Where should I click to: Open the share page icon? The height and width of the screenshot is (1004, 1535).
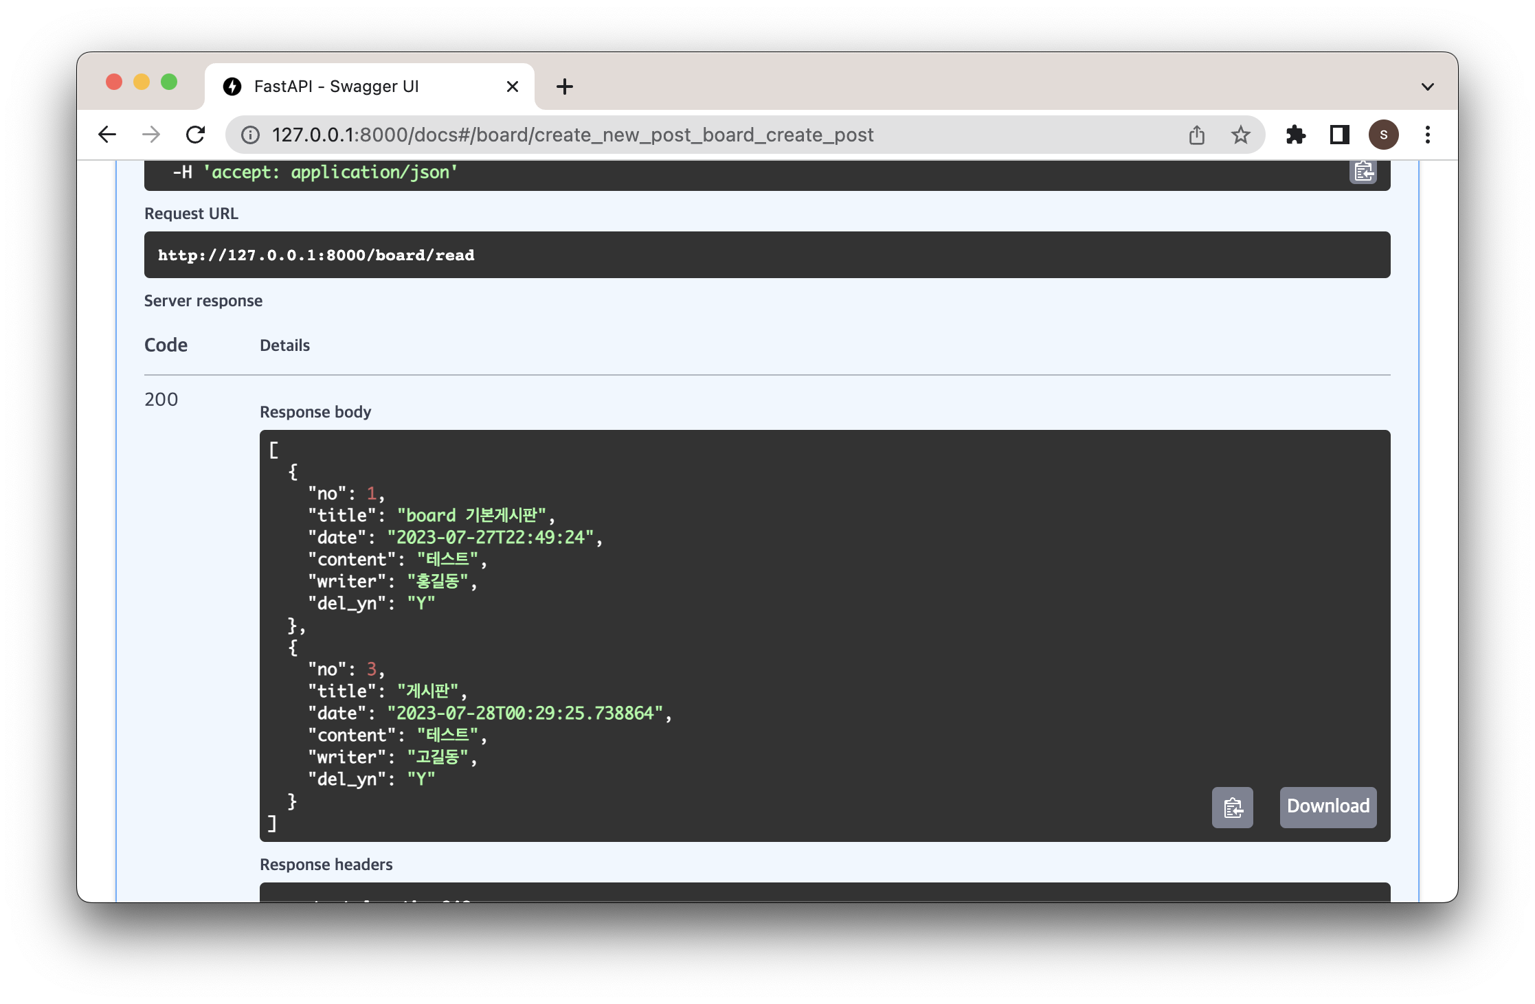[x=1197, y=135]
